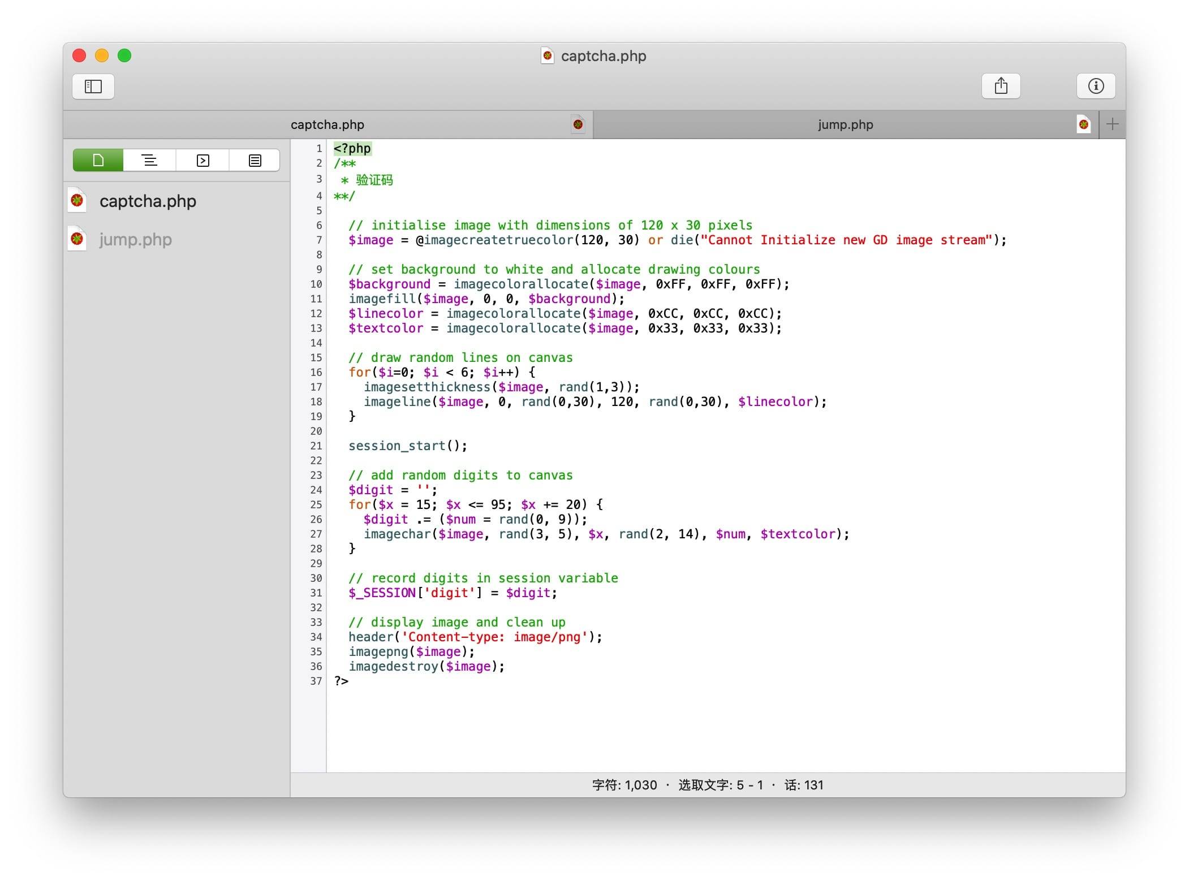Click on the session_start() code line
The width and height of the screenshot is (1189, 881).
tap(408, 446)
